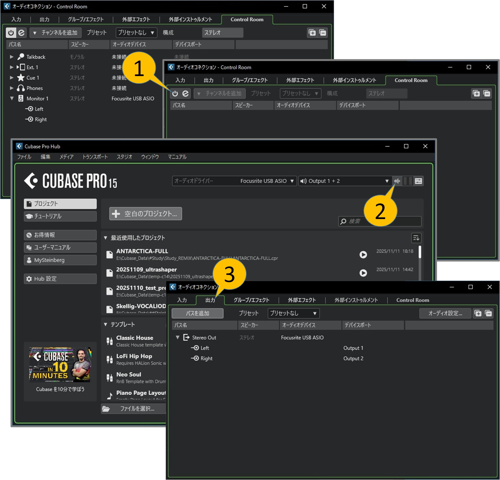Collapse the recently used projects section
This screenshot has width=500, height=480.
105,238
